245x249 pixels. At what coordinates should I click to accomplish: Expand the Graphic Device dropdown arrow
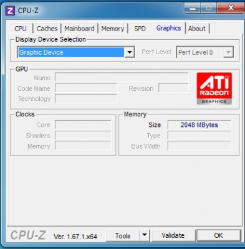tap(130, 52)
